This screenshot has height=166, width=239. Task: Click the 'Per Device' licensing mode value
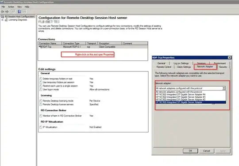click(95, 101)
